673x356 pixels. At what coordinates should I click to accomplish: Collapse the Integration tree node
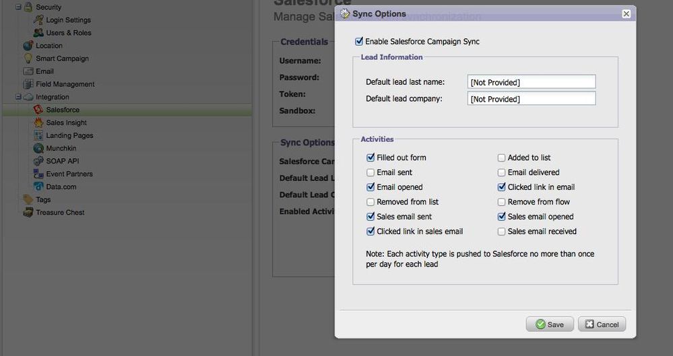point(18,97)
